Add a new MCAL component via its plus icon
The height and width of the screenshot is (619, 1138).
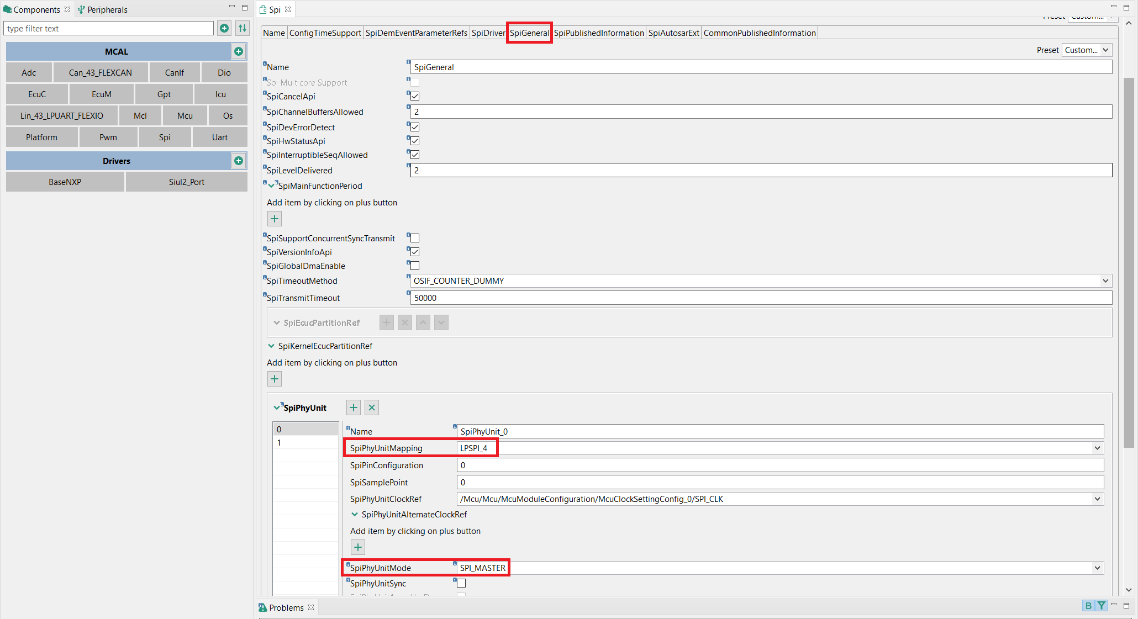click(239, 51)
